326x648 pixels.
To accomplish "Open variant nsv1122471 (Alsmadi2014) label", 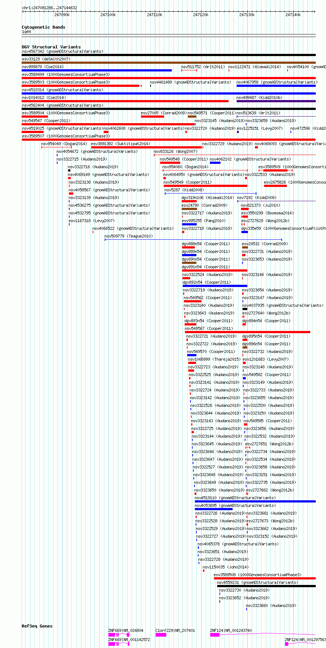I will coord(255,67).
